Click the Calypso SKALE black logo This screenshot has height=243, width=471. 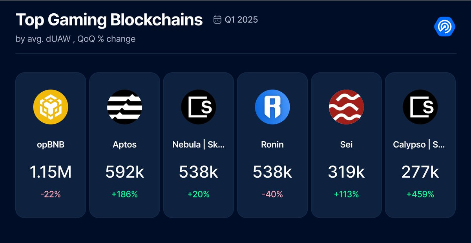tap(420, 107)
